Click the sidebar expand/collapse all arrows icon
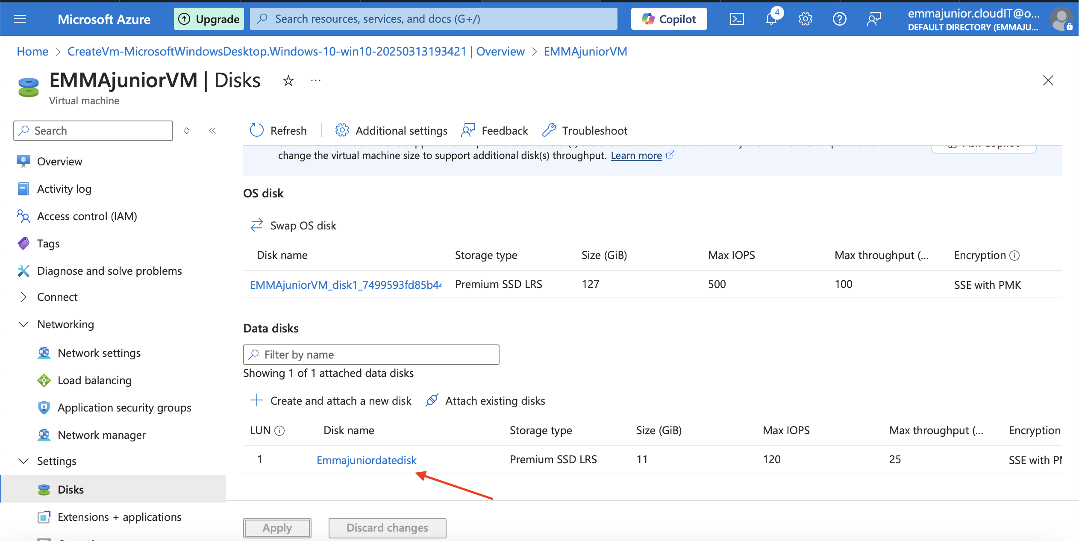 (187, 131)
